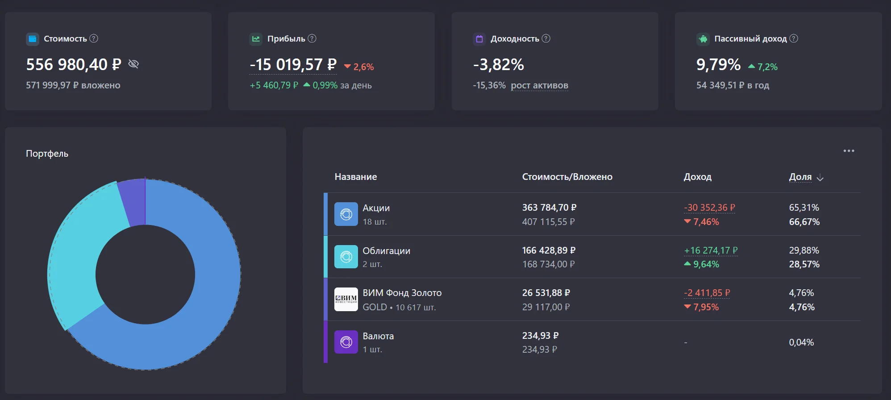Open the help tooltip next to Прибыль
891x400 pixels.
312,38
